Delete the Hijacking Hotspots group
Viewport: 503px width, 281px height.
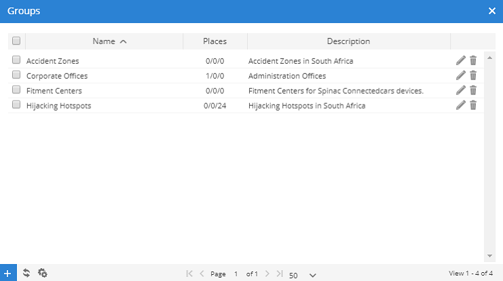473,105
